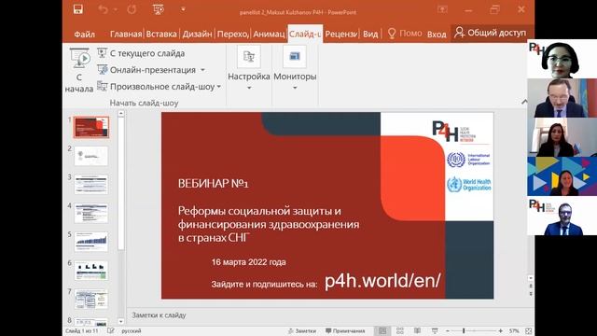Screen dimensions: 597x336
Task: Click the zoom in plus button
Action: 500,331
